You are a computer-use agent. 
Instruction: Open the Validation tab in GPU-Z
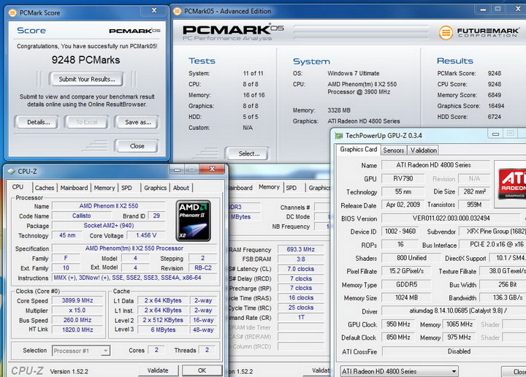[x=423, y=151]
